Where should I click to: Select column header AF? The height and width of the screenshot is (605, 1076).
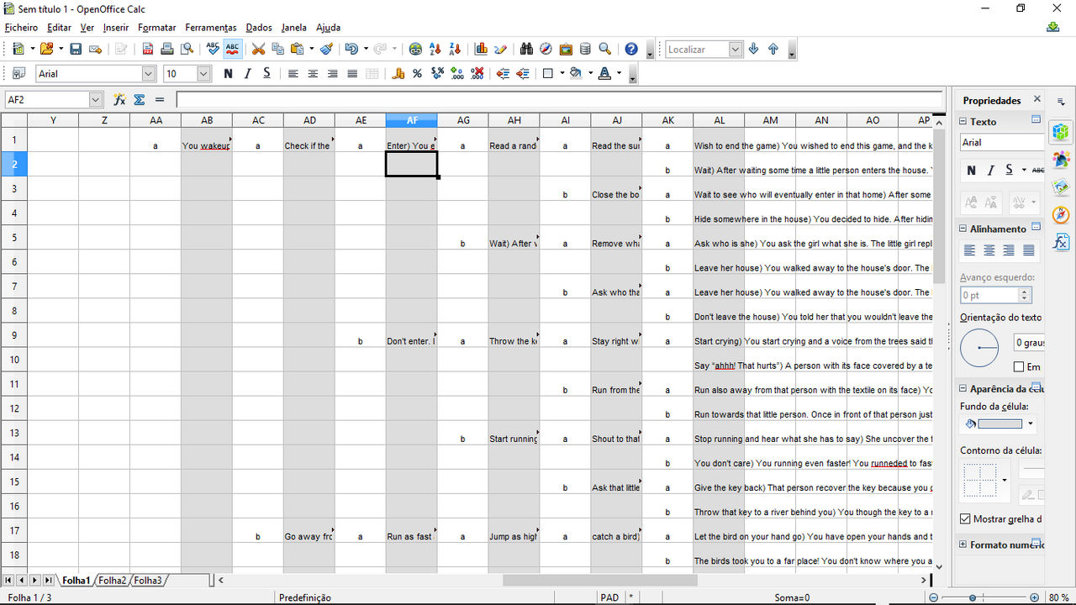(x=412, y=120)
